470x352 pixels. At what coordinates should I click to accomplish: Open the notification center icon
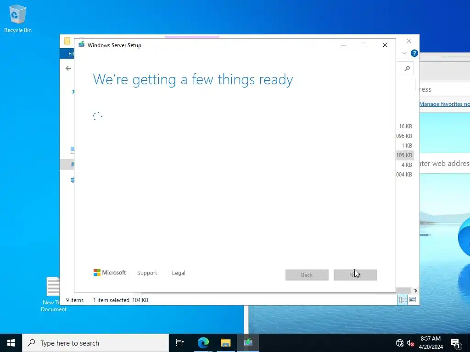pyautogui.click(x=456, y=343)
